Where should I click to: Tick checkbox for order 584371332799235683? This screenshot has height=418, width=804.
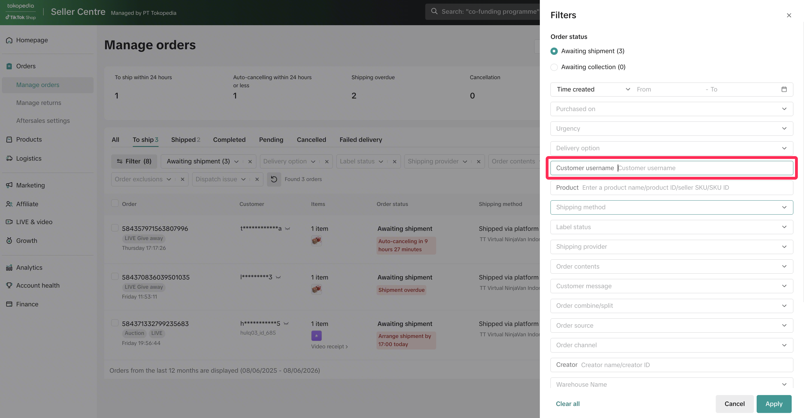[115, 323]
